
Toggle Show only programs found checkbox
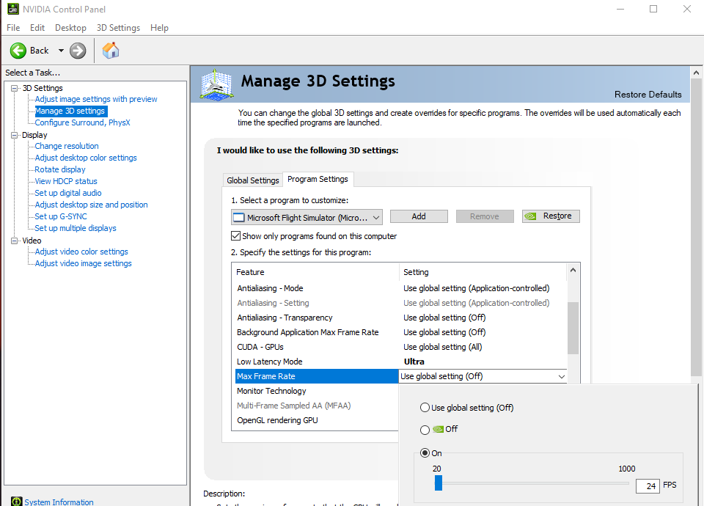(235, 236)
